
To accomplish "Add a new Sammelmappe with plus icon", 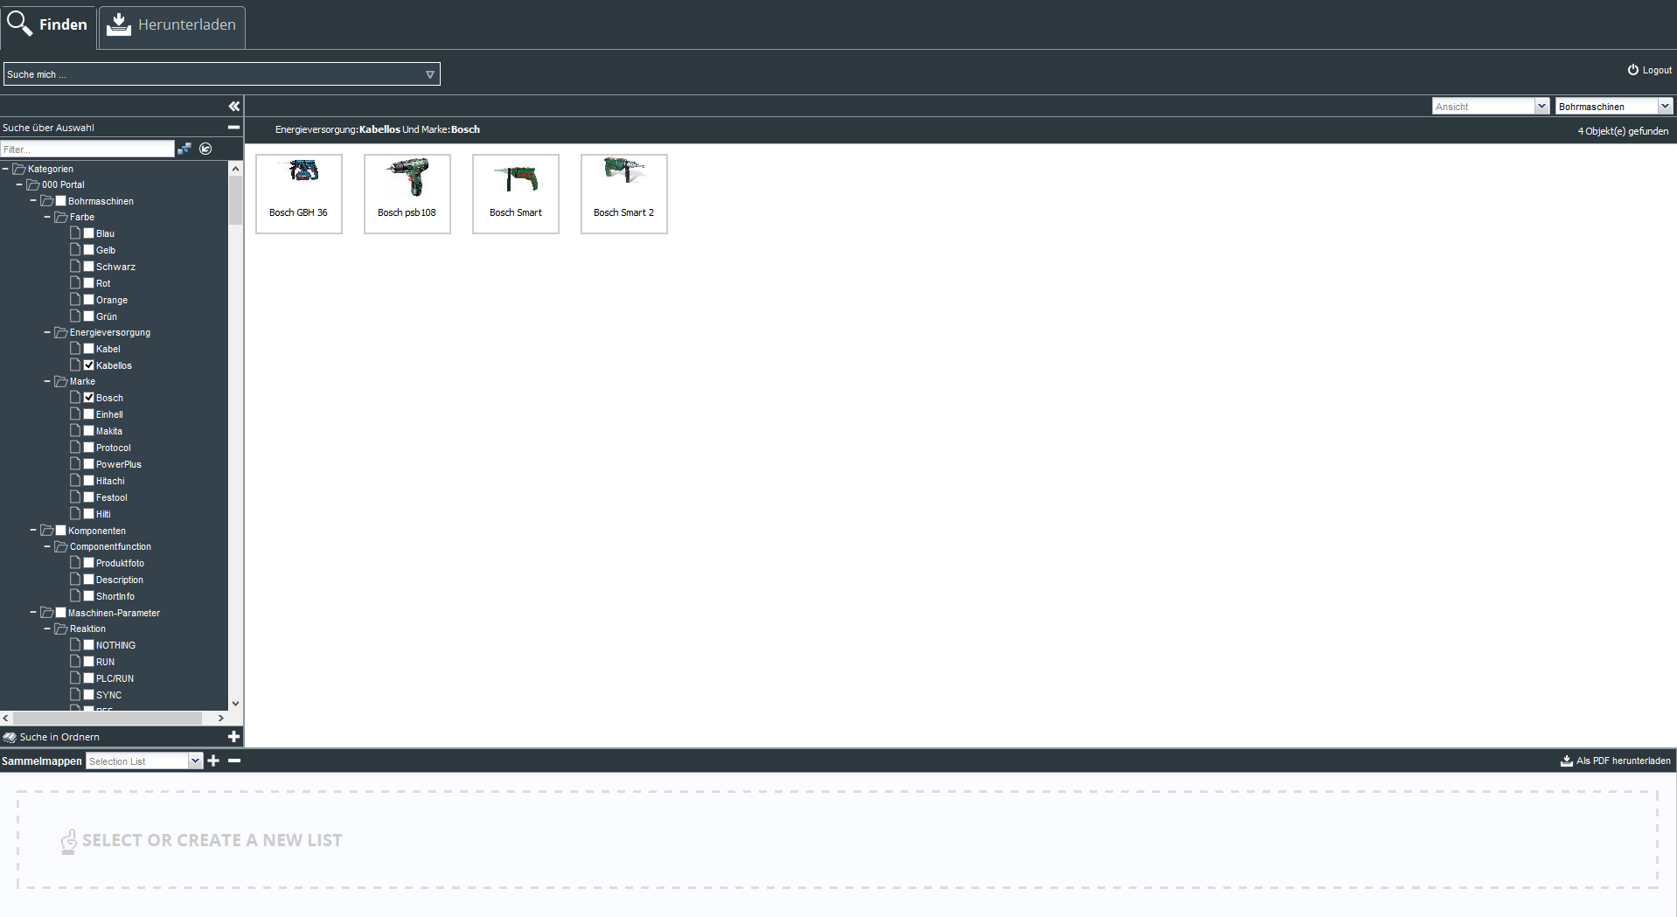I will [213, 761].
